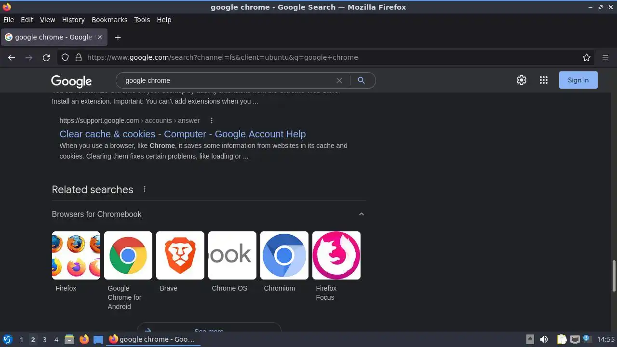The height and width of the screenshot is (347, 617).
Task: Click the Browsers for Chromebook heading
Action: 96,214
